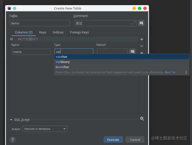
Task: Click the Execute button
Action: coord(113,140)
